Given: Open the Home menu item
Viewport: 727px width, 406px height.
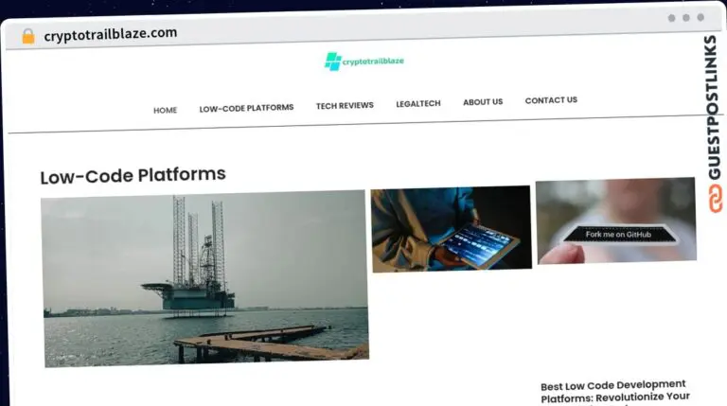Looking at the screenshot, I should [x=165, y=111].
